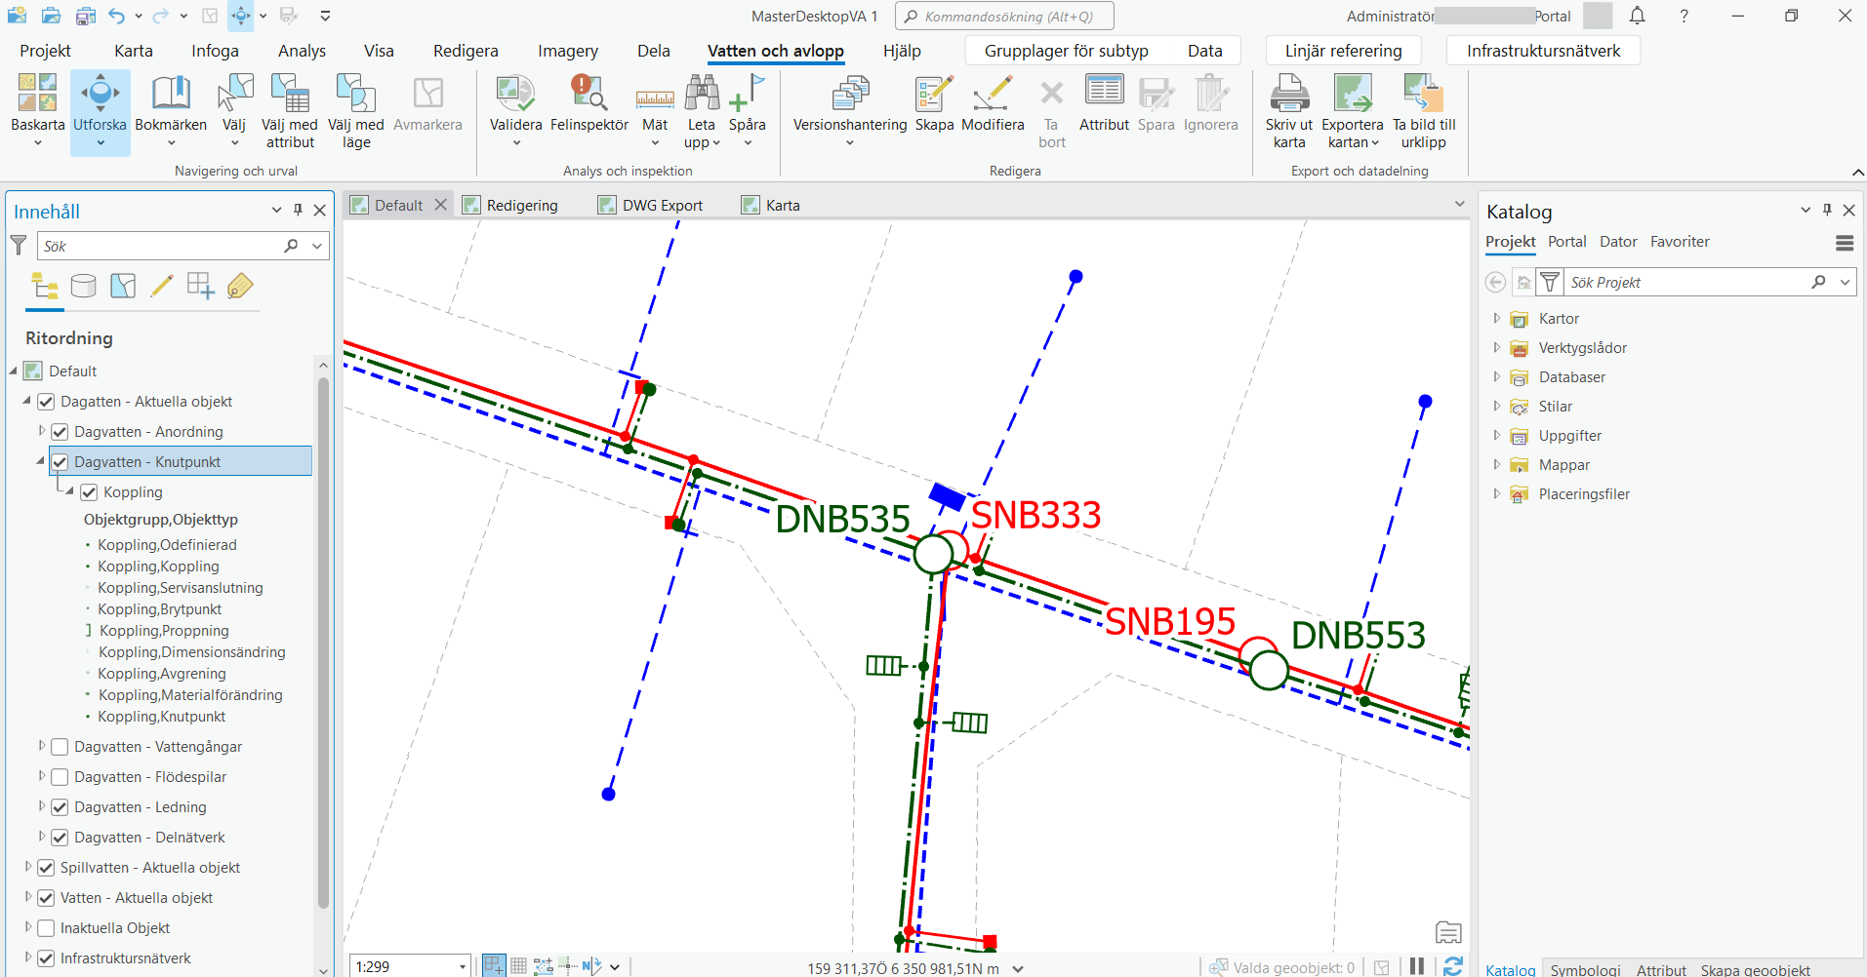Enable the Dagvatten - Vattengångar layer checkbox
The height and width of the screenshot is (977, 1867).
tap(60, 747)
